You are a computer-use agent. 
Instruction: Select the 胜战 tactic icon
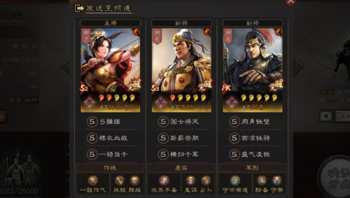pyautogui.click(x=134, y=180)
